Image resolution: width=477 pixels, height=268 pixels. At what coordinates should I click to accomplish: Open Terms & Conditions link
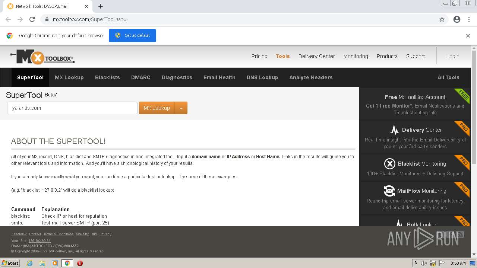[x=59, y=234]
